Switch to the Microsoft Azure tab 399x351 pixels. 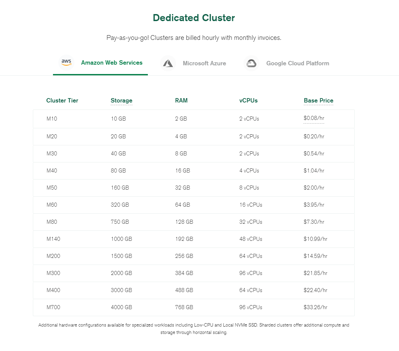click(x=204, y=63)
